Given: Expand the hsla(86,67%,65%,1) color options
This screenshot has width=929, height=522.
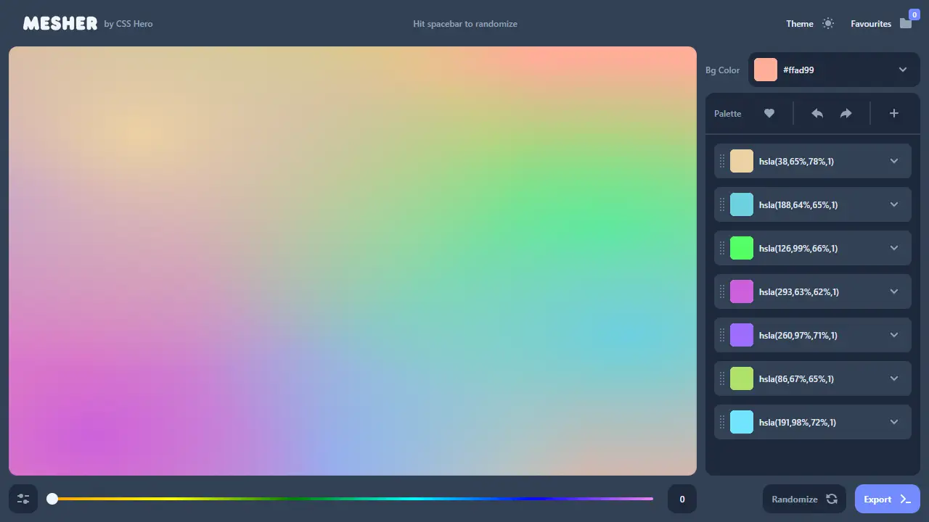Looking at the screenshot, I should (x=894, y=378).
